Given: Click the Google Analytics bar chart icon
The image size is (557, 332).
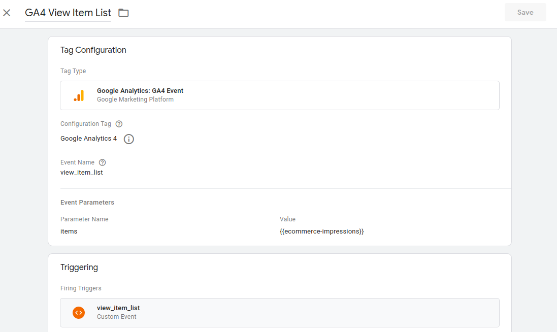Looking at the screenshot, I should pos(79,95).
